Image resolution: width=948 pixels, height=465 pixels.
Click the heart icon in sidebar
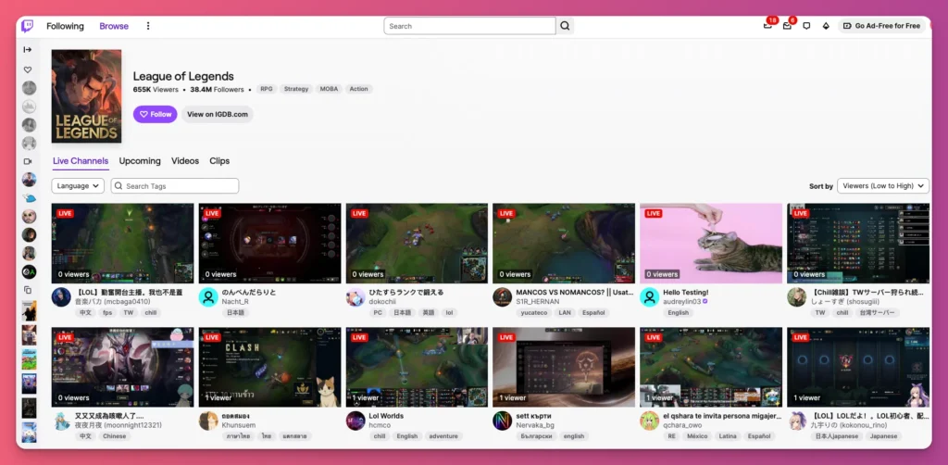[28, 69]
